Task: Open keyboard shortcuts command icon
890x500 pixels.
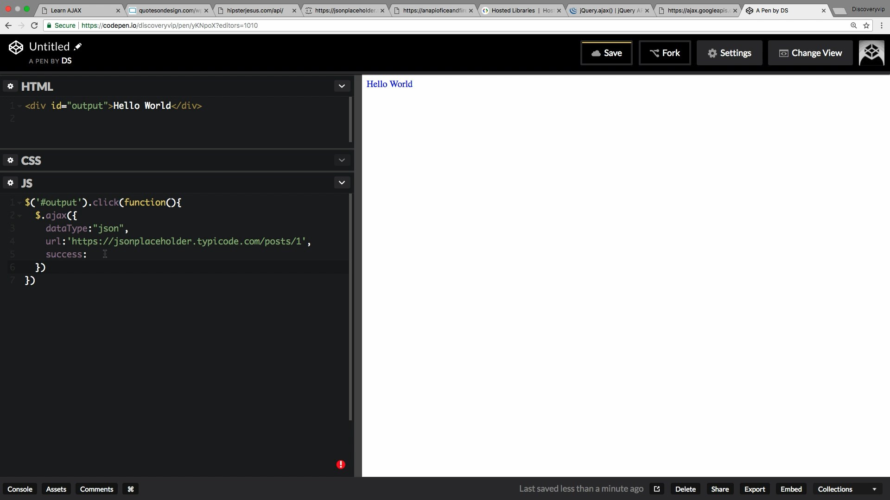Action: coord(131,489)
